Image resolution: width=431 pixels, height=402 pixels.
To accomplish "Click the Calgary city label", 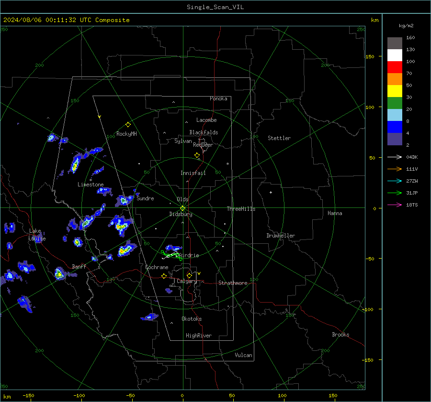I will [187, 281].
